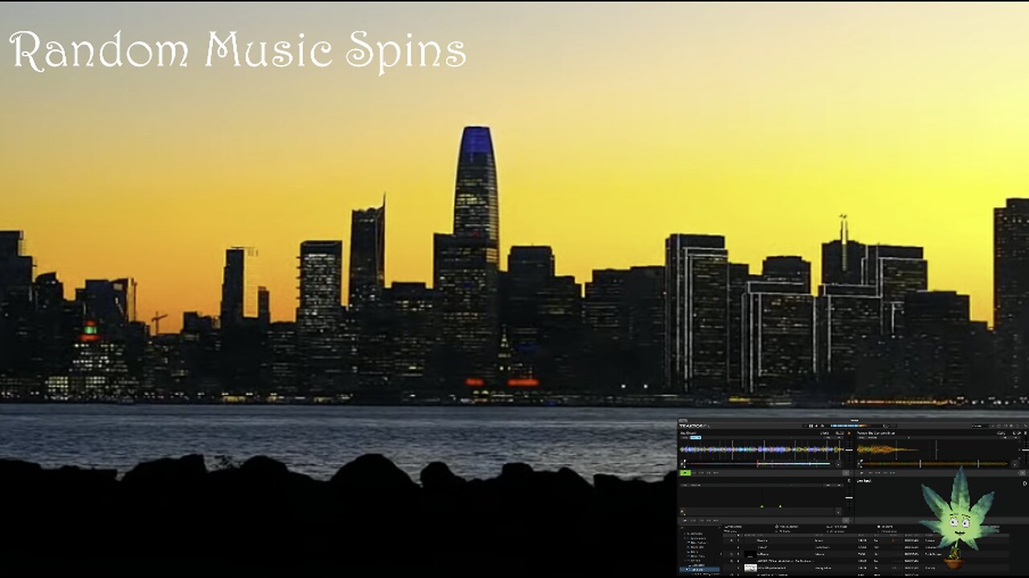The image size is (1029, 578).
Task: Select the highlighted folder in Traktor browser tree
Action: 699,570
